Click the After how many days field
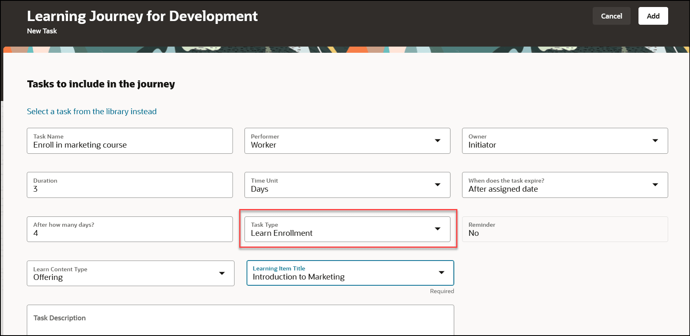Image resolution: width=690 pixels, height=336 pixels. [x=130, y=229]
